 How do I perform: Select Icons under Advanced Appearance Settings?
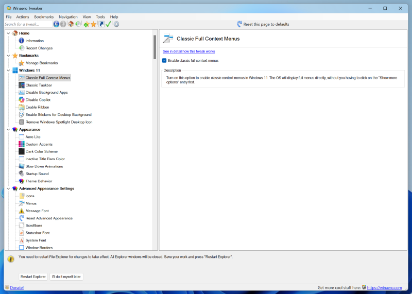[30, 196]
